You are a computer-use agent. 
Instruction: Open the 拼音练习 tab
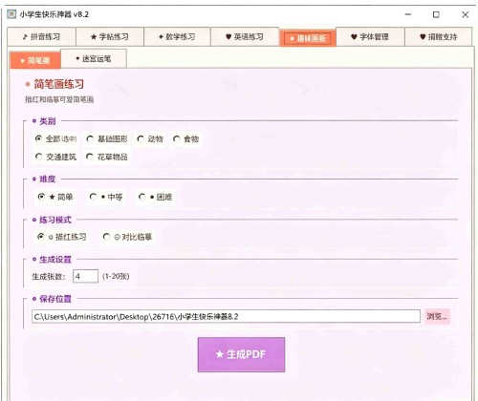point(41,37)
